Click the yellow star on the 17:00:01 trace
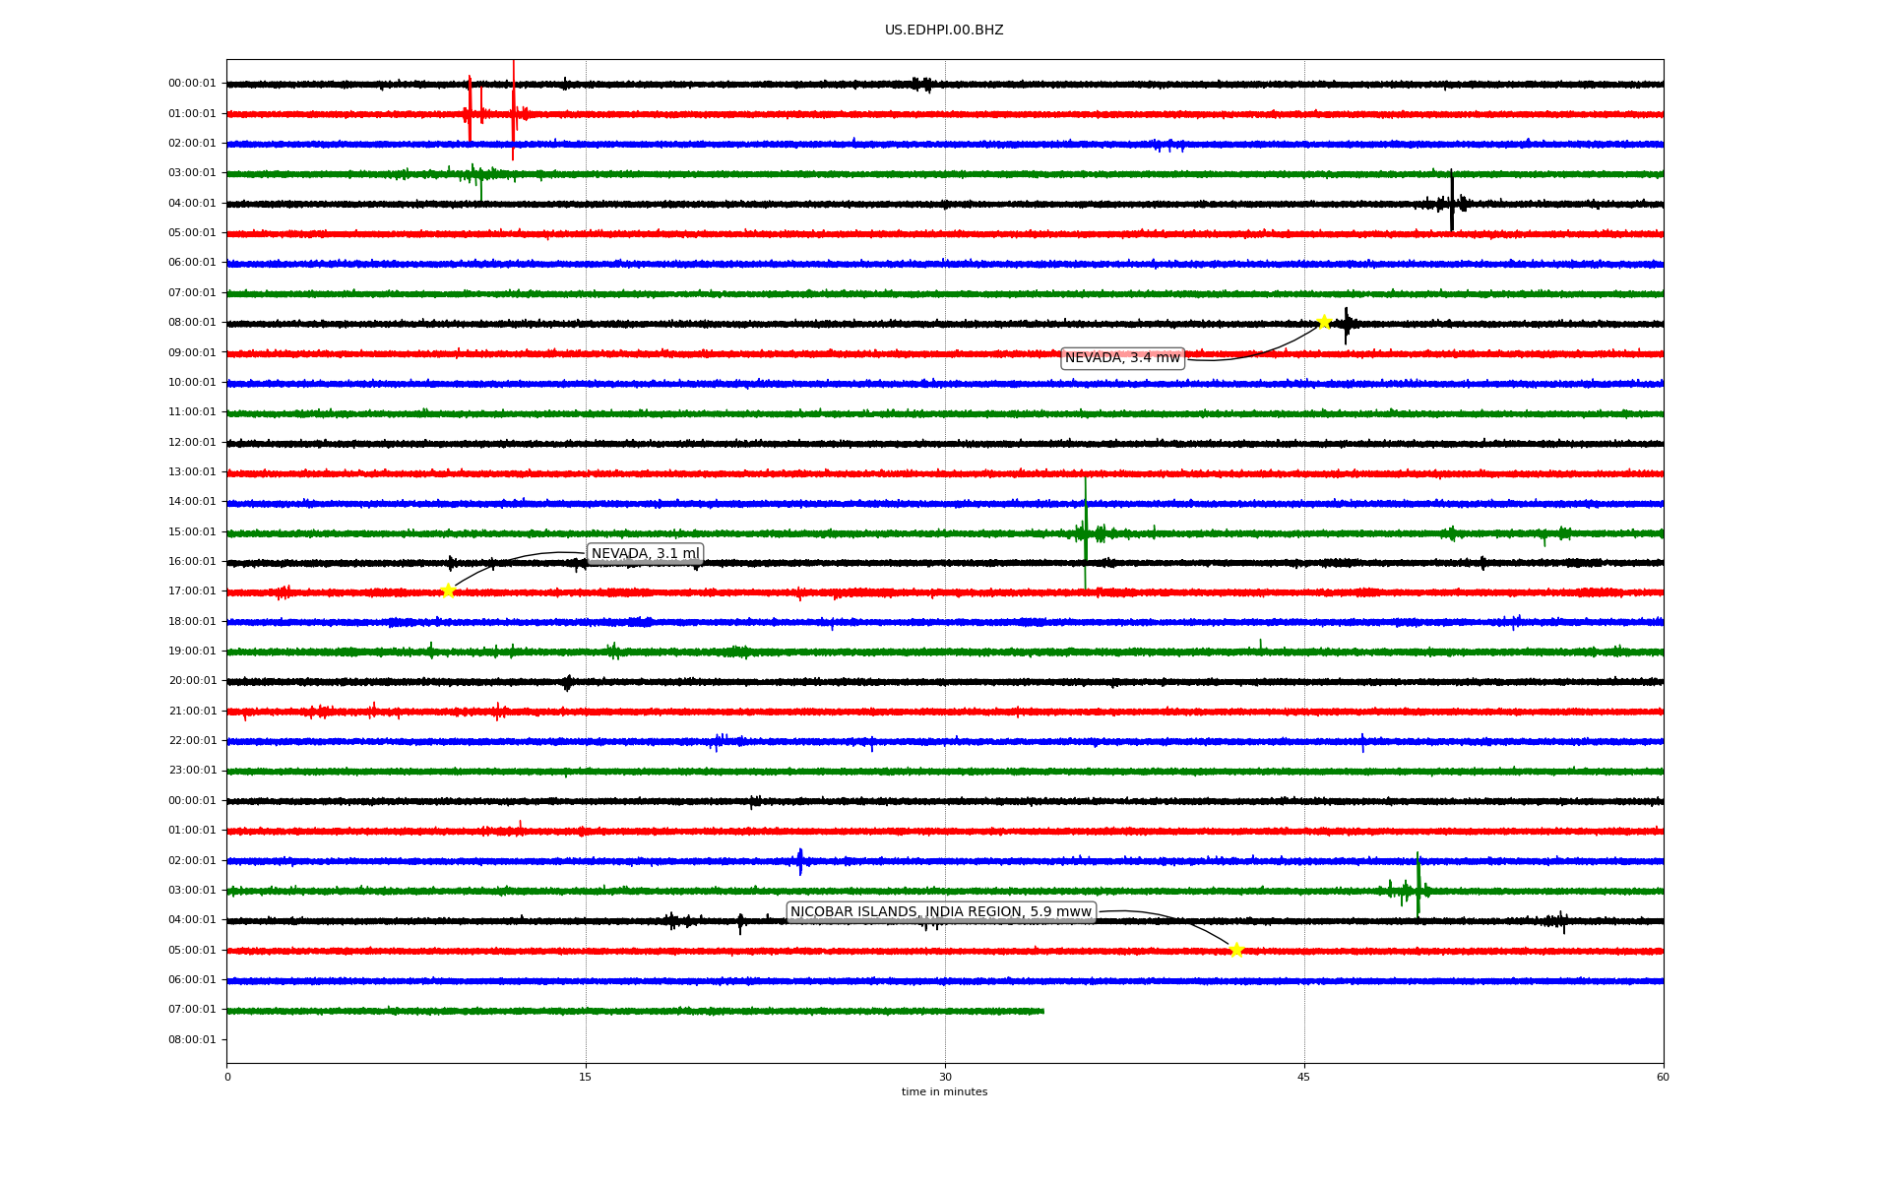The image size is (1890, 1181). coord(448,590)
